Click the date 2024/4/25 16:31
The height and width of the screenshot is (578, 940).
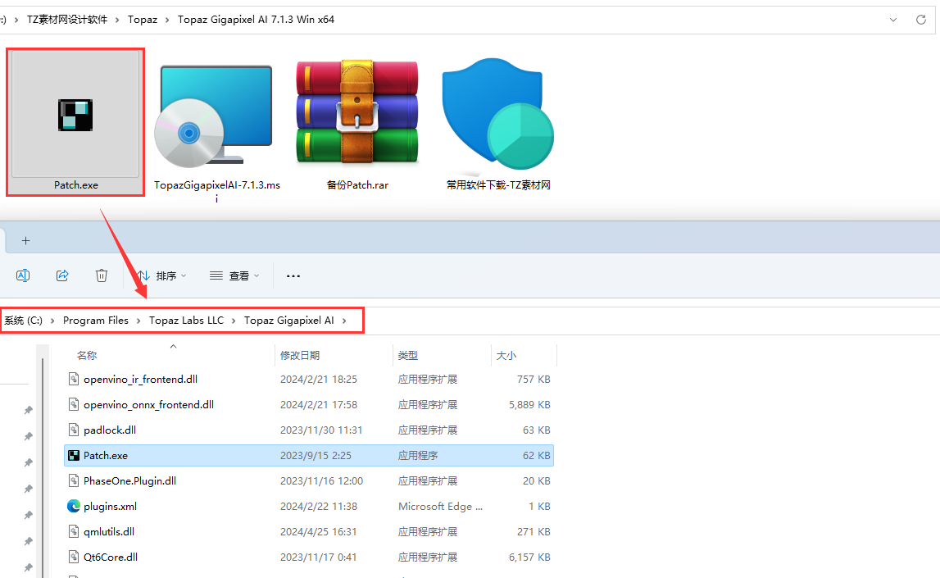point(318,532)
